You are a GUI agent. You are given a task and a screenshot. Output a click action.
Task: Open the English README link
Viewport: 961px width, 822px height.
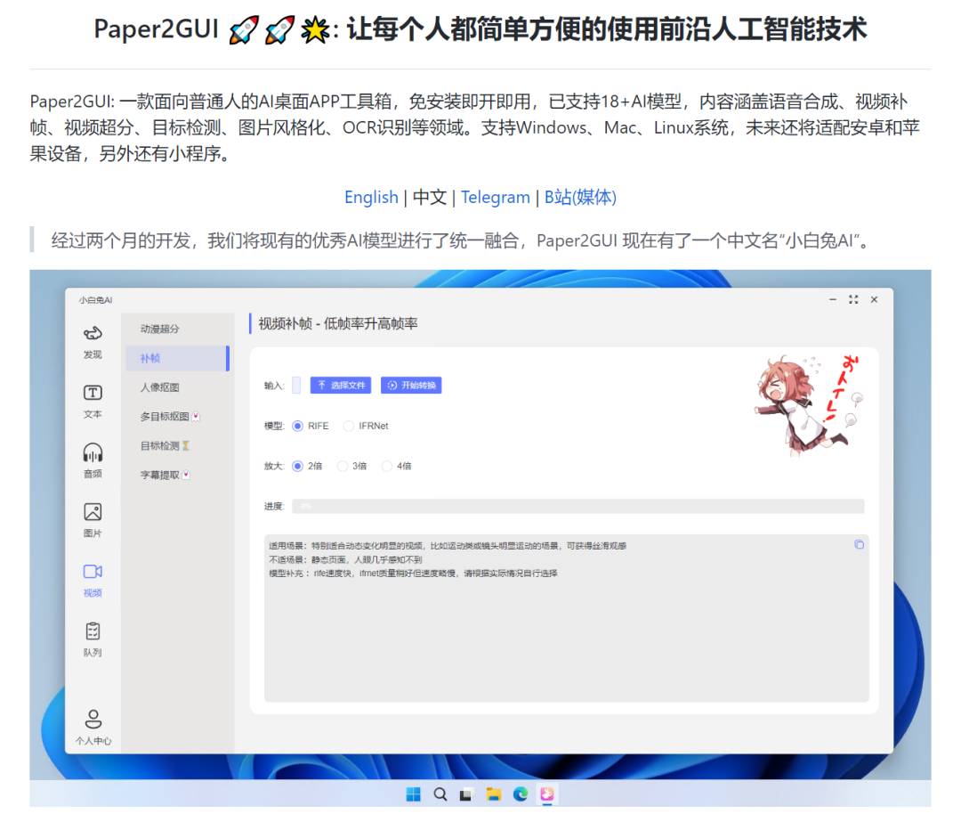(371, 197)
